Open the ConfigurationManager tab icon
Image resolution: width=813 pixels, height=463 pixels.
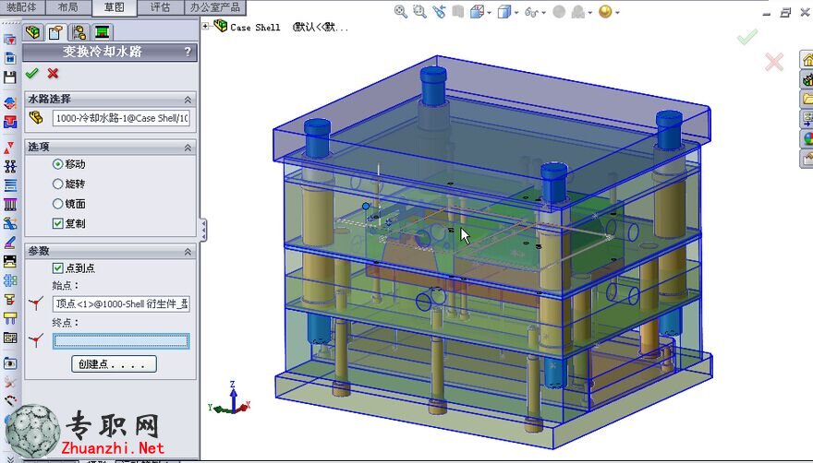(79, 32)
